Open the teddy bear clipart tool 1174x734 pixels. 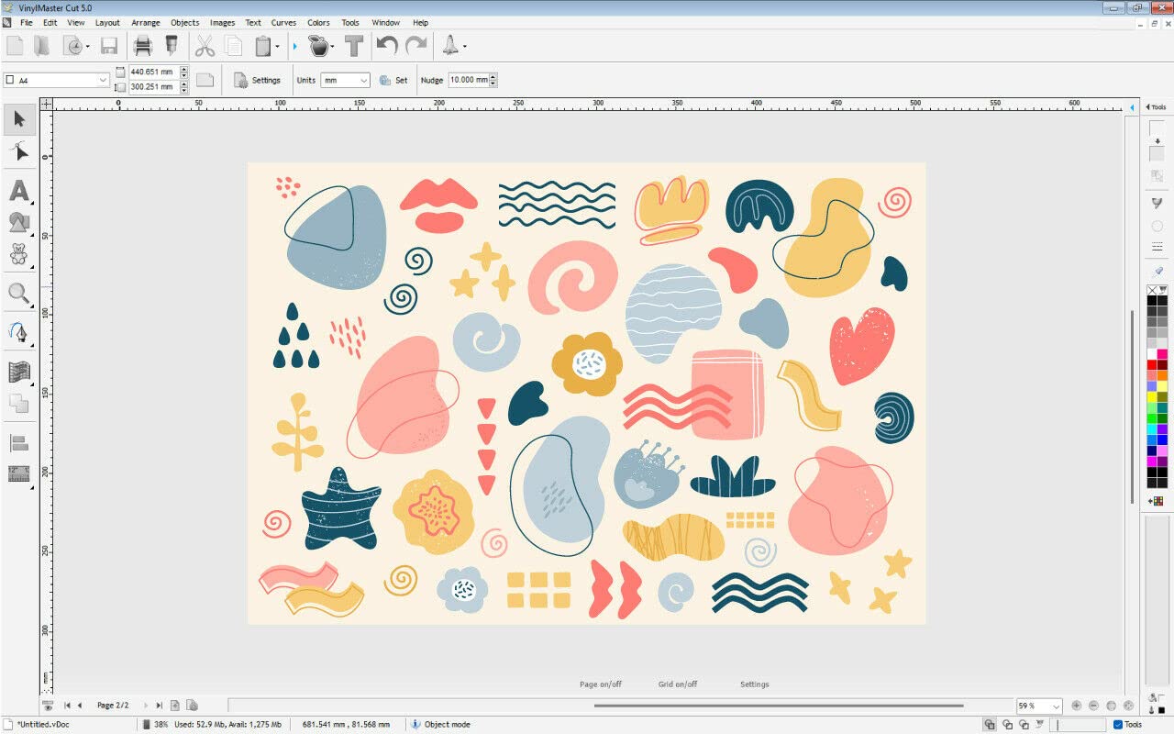tap(18, 253)
